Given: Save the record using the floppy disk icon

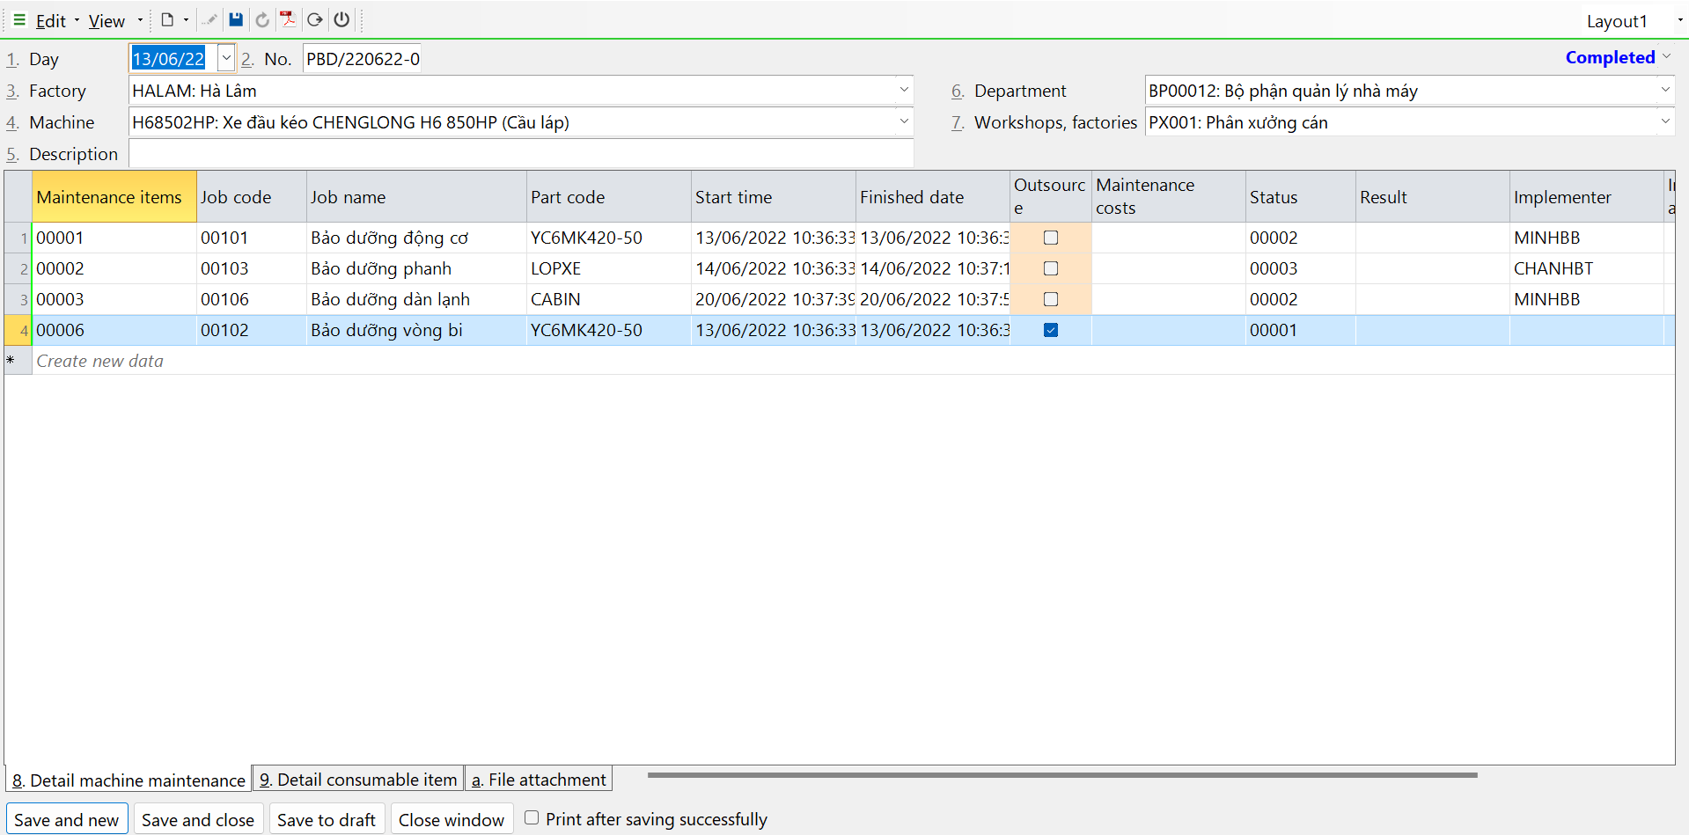Looking at the screenshot, I should [235, 20].
